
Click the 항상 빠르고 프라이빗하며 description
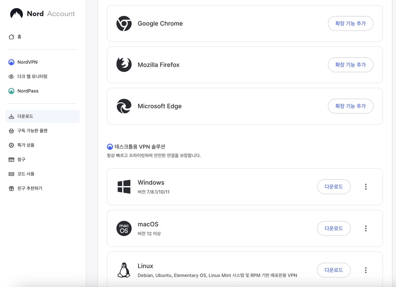point(154,155)
